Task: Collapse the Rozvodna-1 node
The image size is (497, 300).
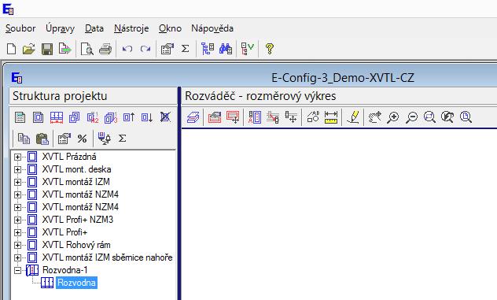Action: [17, 271]
